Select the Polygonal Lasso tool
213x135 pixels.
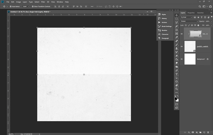tap(176, 23)
